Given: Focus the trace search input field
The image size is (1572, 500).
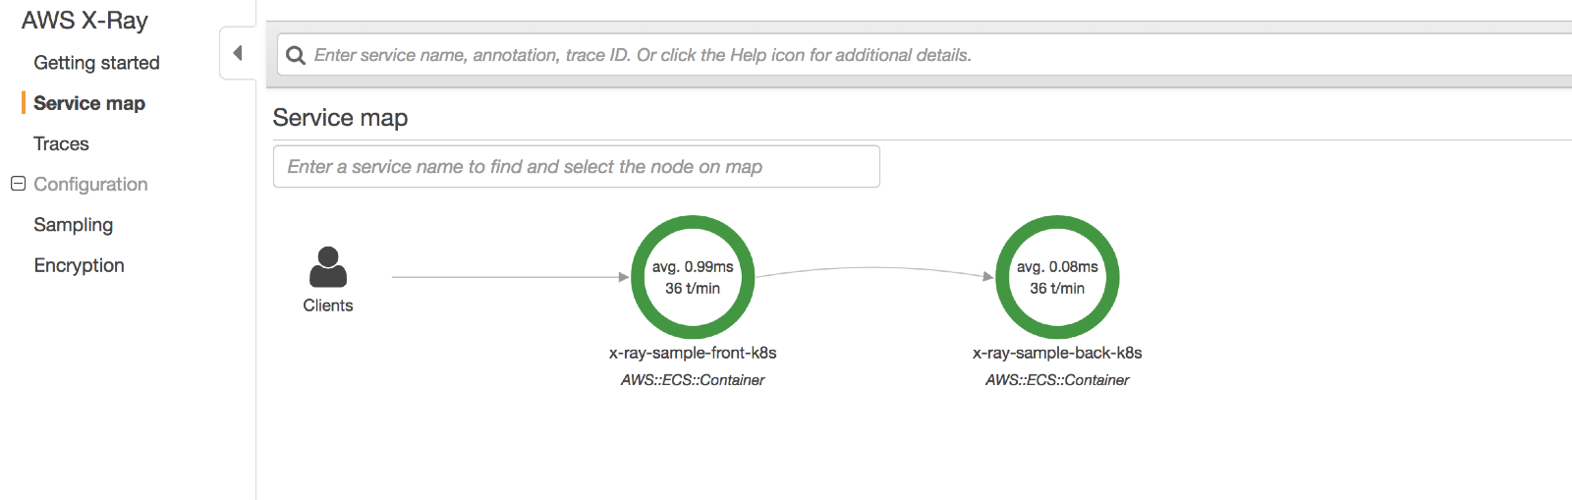Looking at the screenshot, I should [x=884, y=55].
